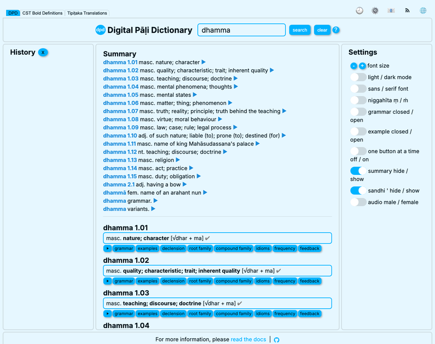
Task: Jump to dhamma 1.13 via summary arrow
Action: 178,160
